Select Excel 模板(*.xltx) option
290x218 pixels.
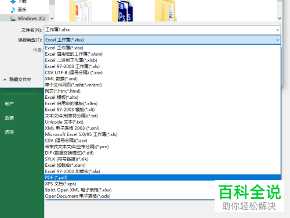[162, 97]
